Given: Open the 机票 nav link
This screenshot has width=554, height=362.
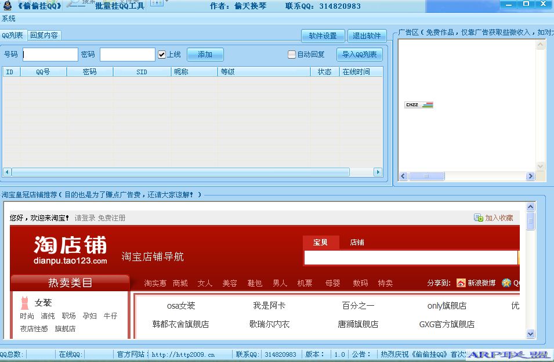Looking at the screenshot, I should coord(305,283).
